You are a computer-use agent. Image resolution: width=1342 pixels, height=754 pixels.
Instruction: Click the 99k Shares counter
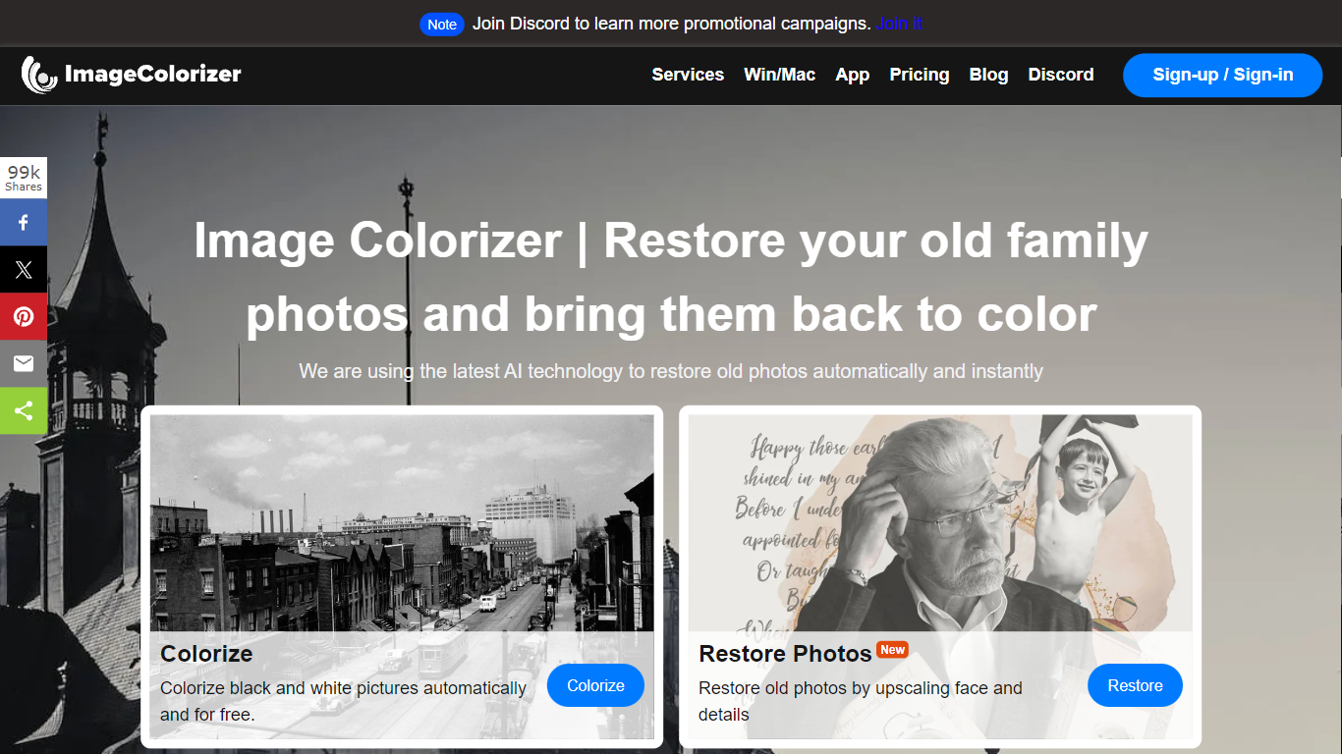point(24,178)
